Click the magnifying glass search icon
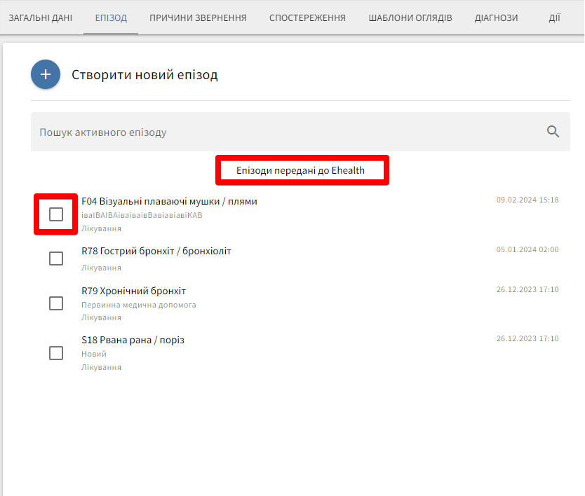The height and width of the screenshot is (496, 585). (x=553, y=132)
